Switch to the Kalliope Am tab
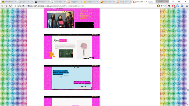Viewport: 189px width, 106px height. point(42,2)
